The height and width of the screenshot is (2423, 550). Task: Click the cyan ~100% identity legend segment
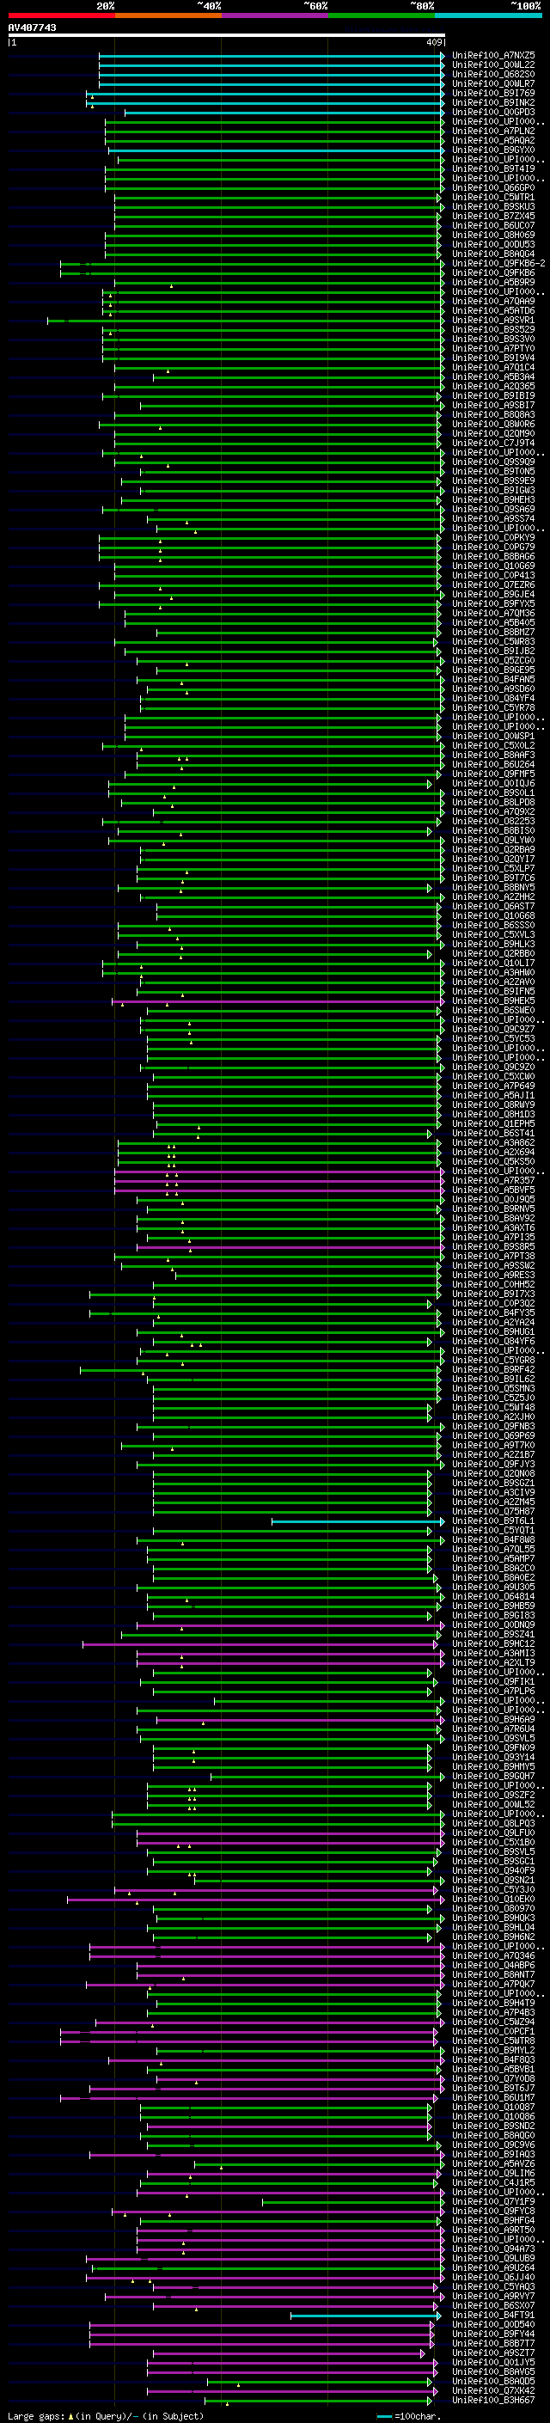coord(488,15)
